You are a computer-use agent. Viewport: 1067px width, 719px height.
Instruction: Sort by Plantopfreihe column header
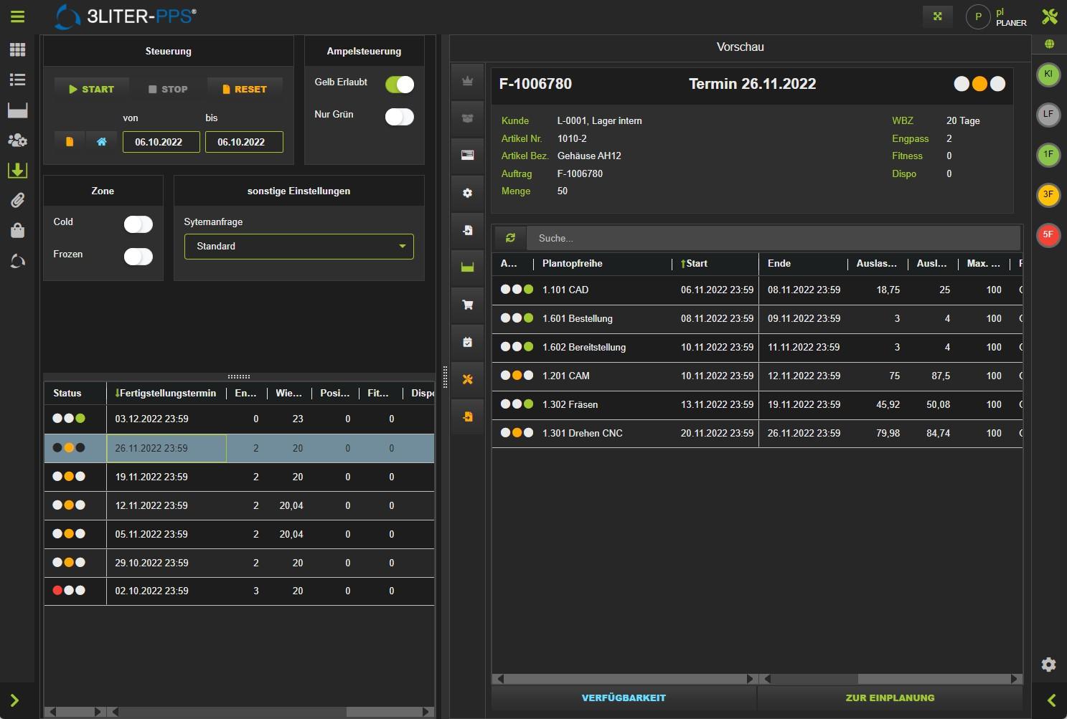(x=603, y=264)
